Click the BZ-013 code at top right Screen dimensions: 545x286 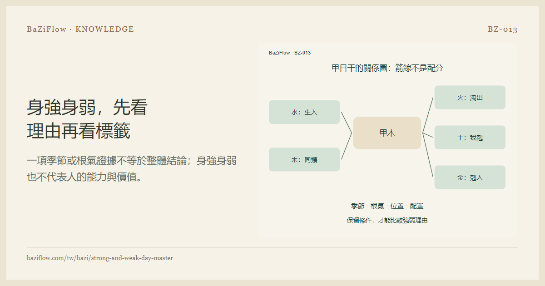click(503, 30)
